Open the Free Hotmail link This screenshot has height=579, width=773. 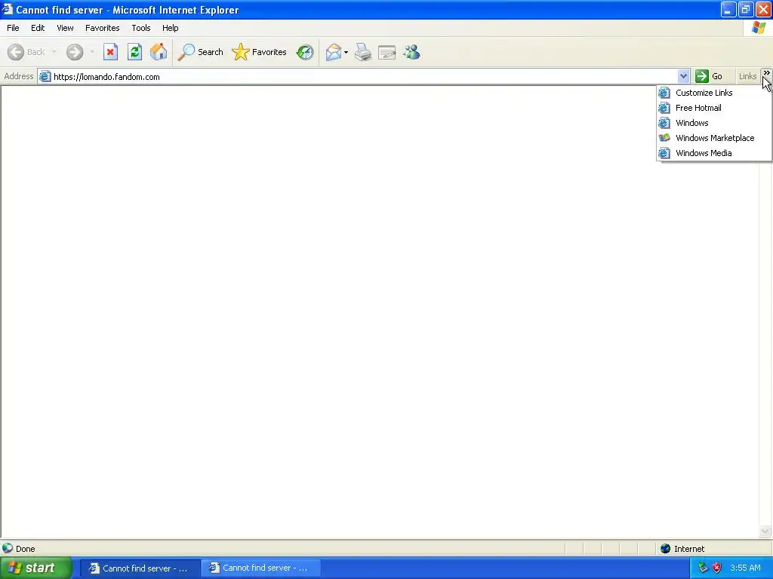point(714,108)
